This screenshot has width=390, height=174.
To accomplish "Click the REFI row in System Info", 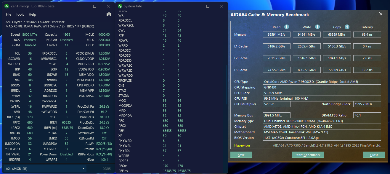I will 170,131.
